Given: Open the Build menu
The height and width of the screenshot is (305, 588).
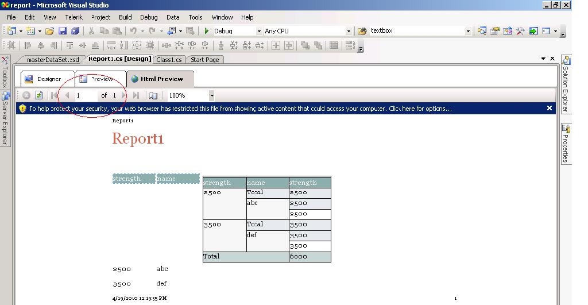Looking at the screenshot, I should point(125,17).
